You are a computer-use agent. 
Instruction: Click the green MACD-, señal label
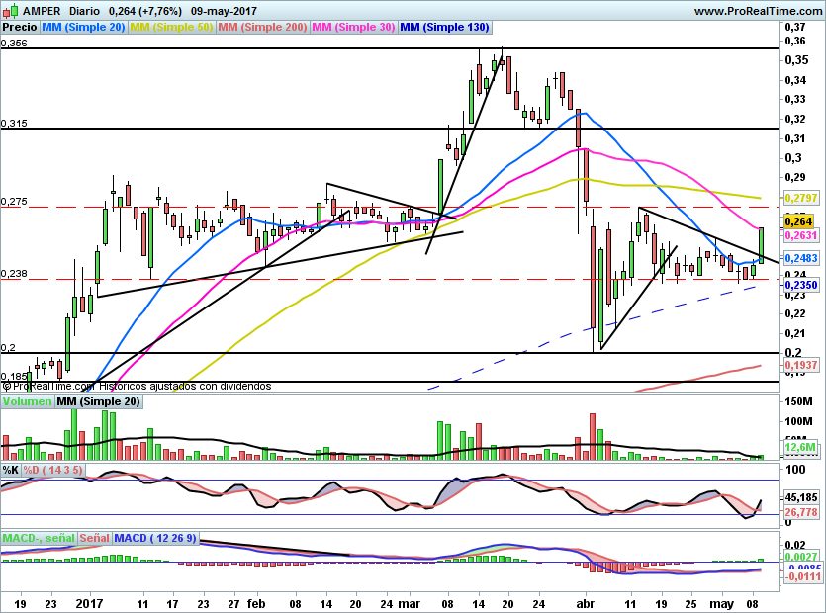(39, 538)
